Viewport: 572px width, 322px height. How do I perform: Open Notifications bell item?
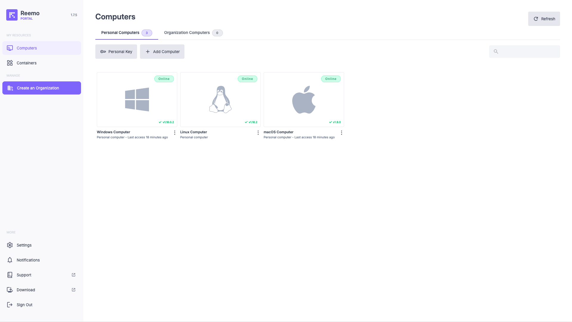(10, 260)
